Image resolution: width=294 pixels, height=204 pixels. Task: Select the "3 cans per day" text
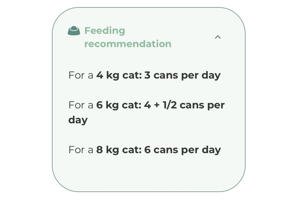[x=182, y=75]
